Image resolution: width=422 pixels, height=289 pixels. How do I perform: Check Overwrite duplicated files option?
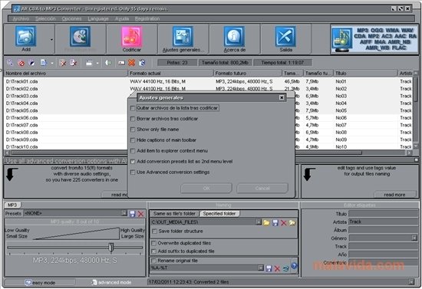coord(153,243)
